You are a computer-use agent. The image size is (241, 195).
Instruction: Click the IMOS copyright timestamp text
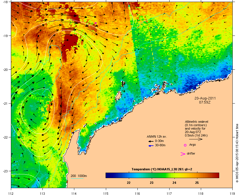(237, 153)
